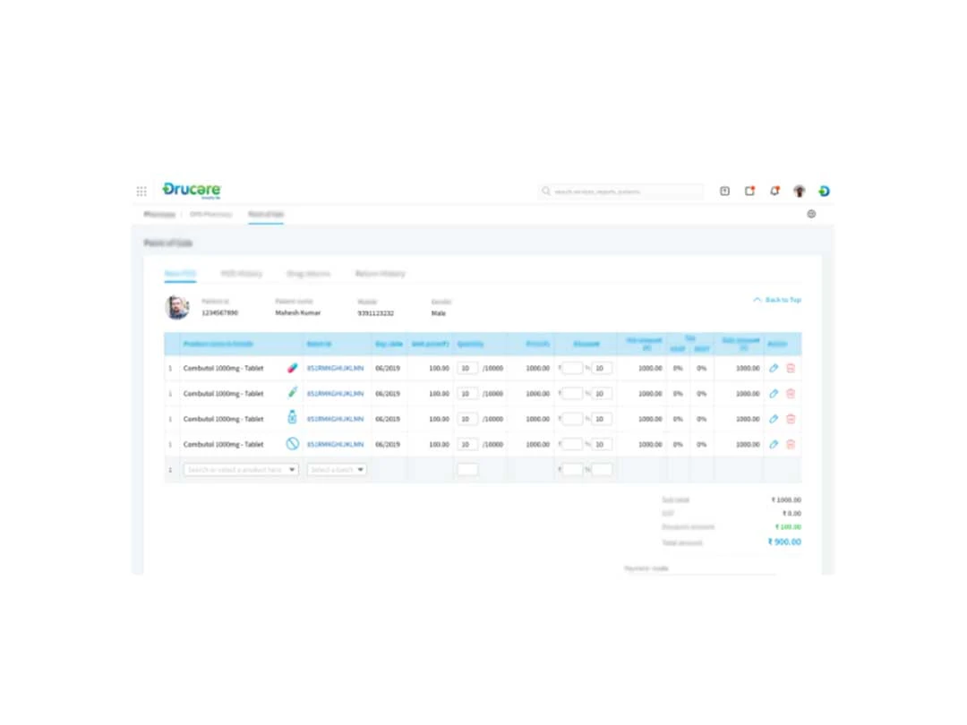Click the medicine bottle icon in the third row
This screenshot has height=725, width=967.
tap(291, 418)
